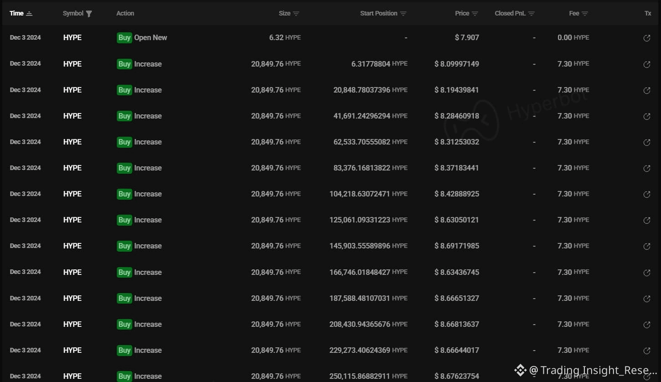Click the Symbol column filter funnel icon
Image resolution: width=661 pixels, height=382 pixels.
pos(89,14)
